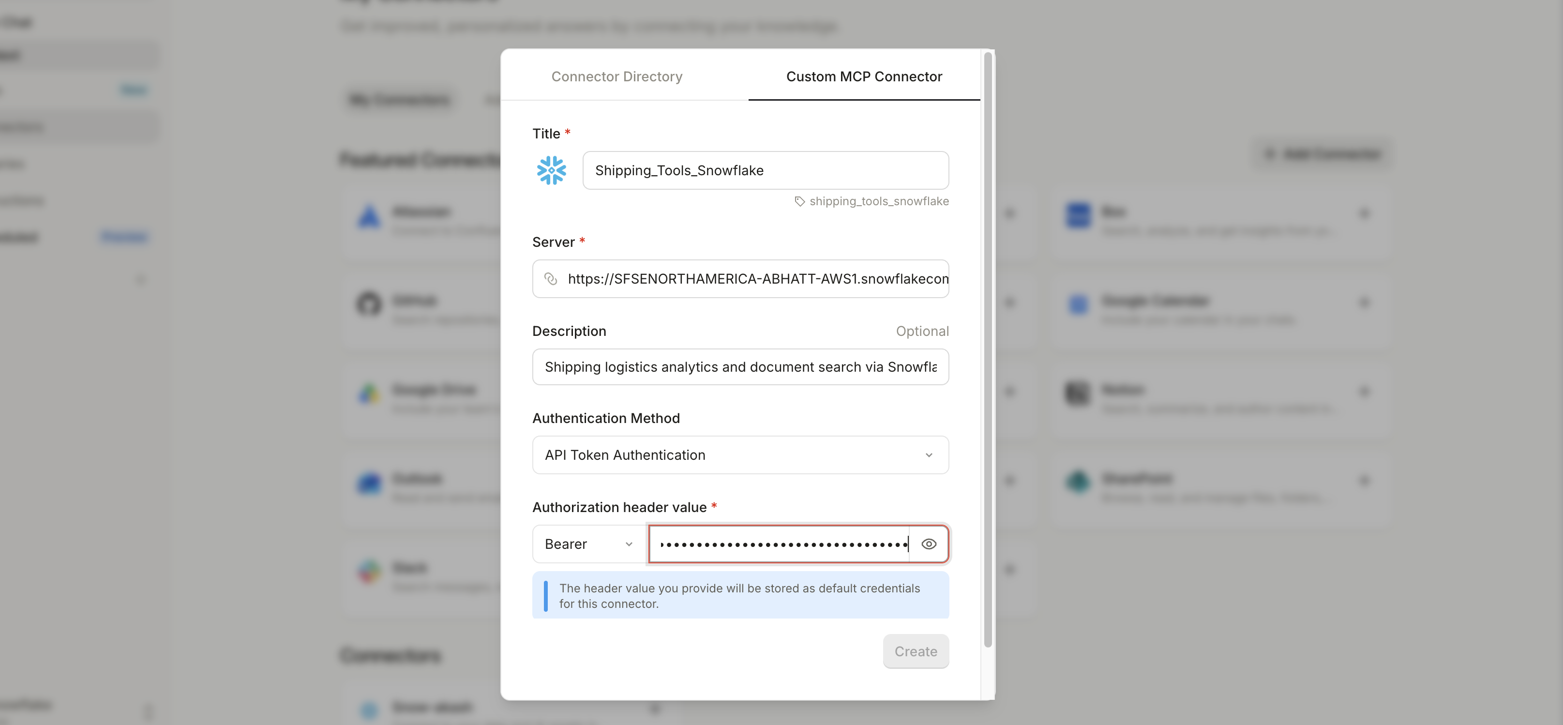Click the dialog vertical scrollbar

[987, 350]
